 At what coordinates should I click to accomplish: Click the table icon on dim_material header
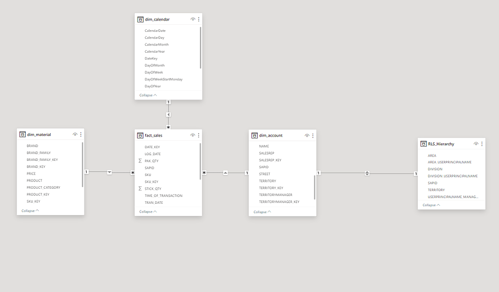tap(22, 135)
